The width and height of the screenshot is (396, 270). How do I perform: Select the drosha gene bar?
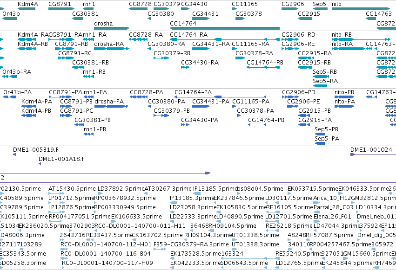pos(112,28)
